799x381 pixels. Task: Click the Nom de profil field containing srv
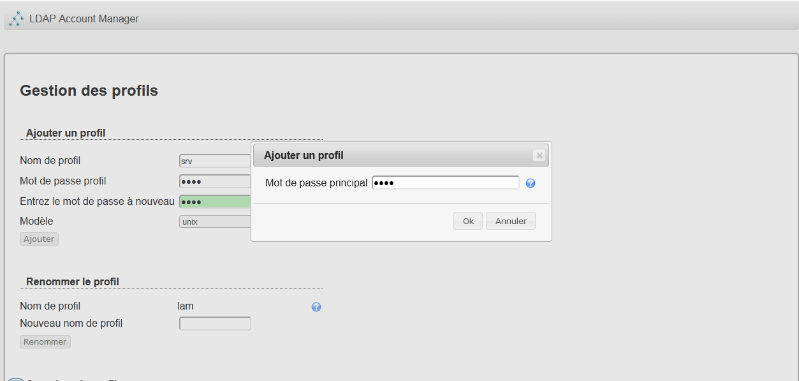pos(215,161)
